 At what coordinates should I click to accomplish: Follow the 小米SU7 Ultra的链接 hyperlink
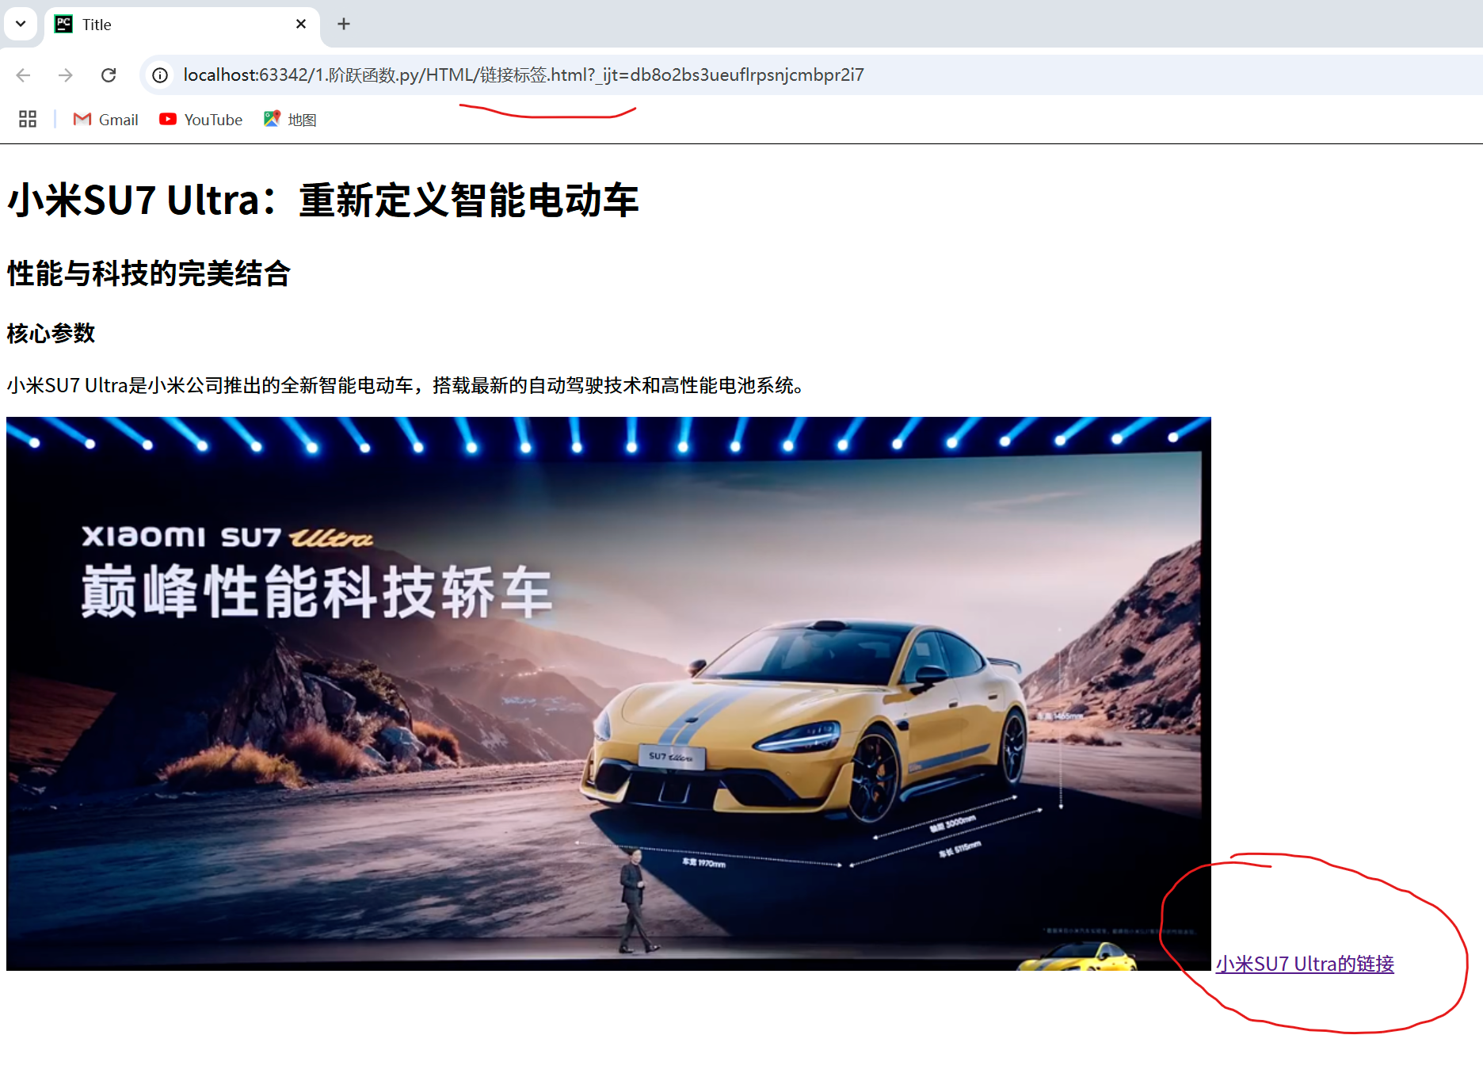pyautogui.click(x=1305, y=964)
